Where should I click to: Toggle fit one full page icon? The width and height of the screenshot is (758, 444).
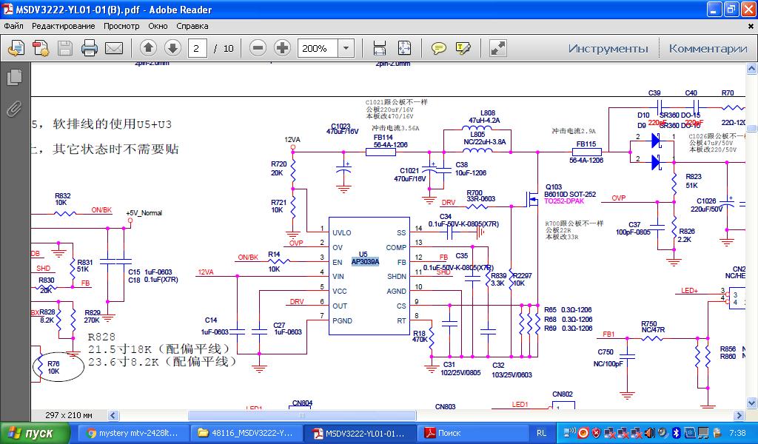[404, 48]
